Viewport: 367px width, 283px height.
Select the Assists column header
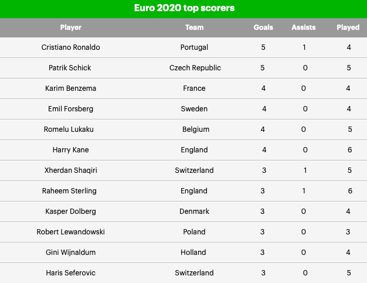click(x=304, y=27)
